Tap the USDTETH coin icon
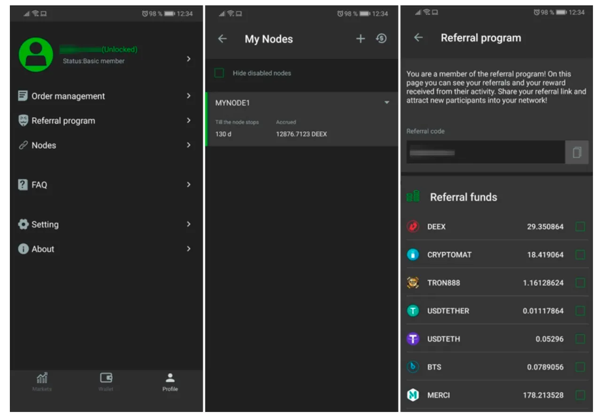 pos(413,339)
